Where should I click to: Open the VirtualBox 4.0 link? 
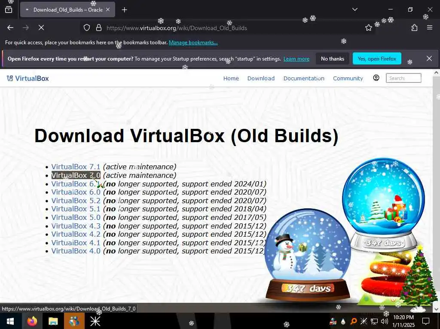click(x=76, y=251)
